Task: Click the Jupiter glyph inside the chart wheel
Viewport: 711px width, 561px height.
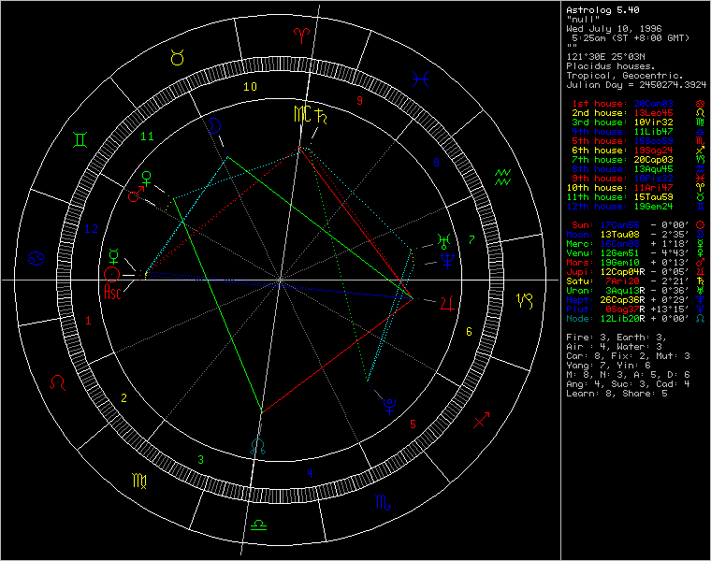Action: [x=441, y=301]
